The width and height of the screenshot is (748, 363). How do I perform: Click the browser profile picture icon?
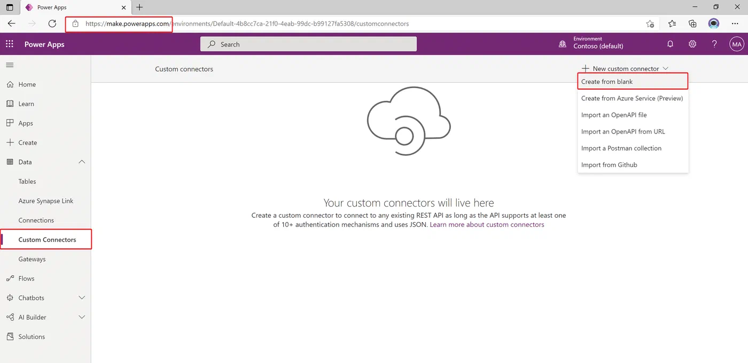pyautogui.click(x=714, y=23)
